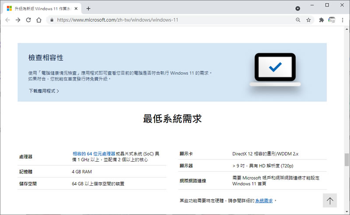The width and height of the screenshot is (350, 215).
Task: Click the back-to-top arrow button
Action: tap(330, 201)
